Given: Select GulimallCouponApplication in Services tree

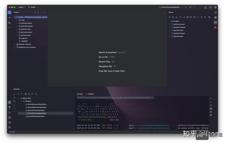Looking at the screenshot, I should tap(36, 104).
